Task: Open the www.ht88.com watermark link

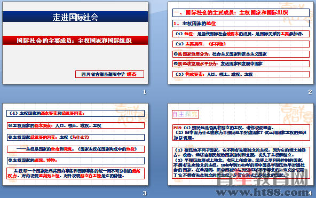Action: coord(262,192)
